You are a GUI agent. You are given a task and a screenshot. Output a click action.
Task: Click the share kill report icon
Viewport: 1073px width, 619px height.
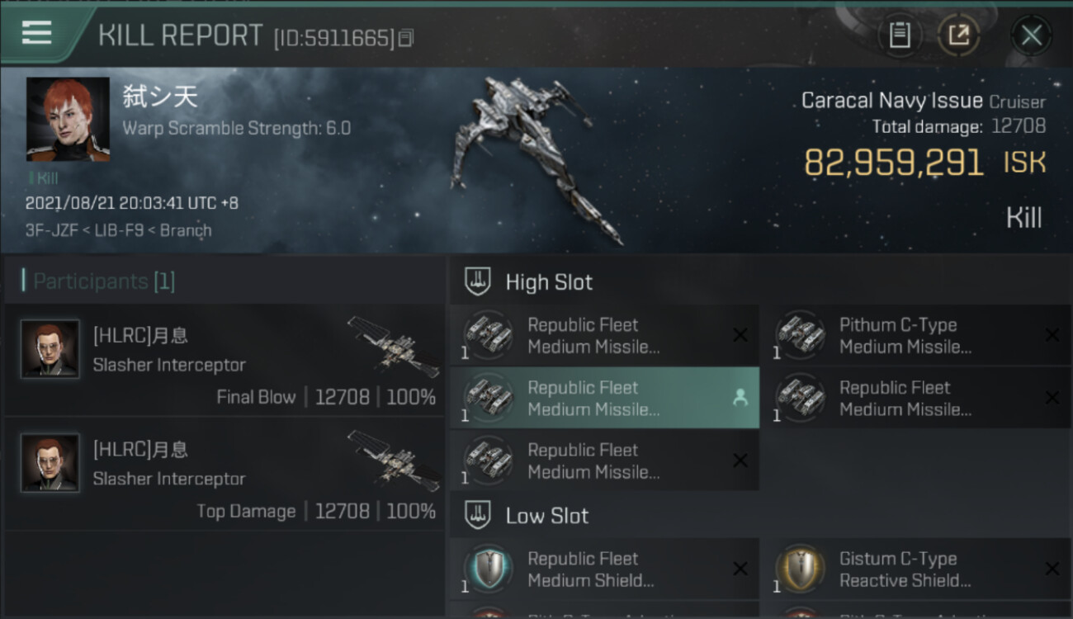(958, 35)
